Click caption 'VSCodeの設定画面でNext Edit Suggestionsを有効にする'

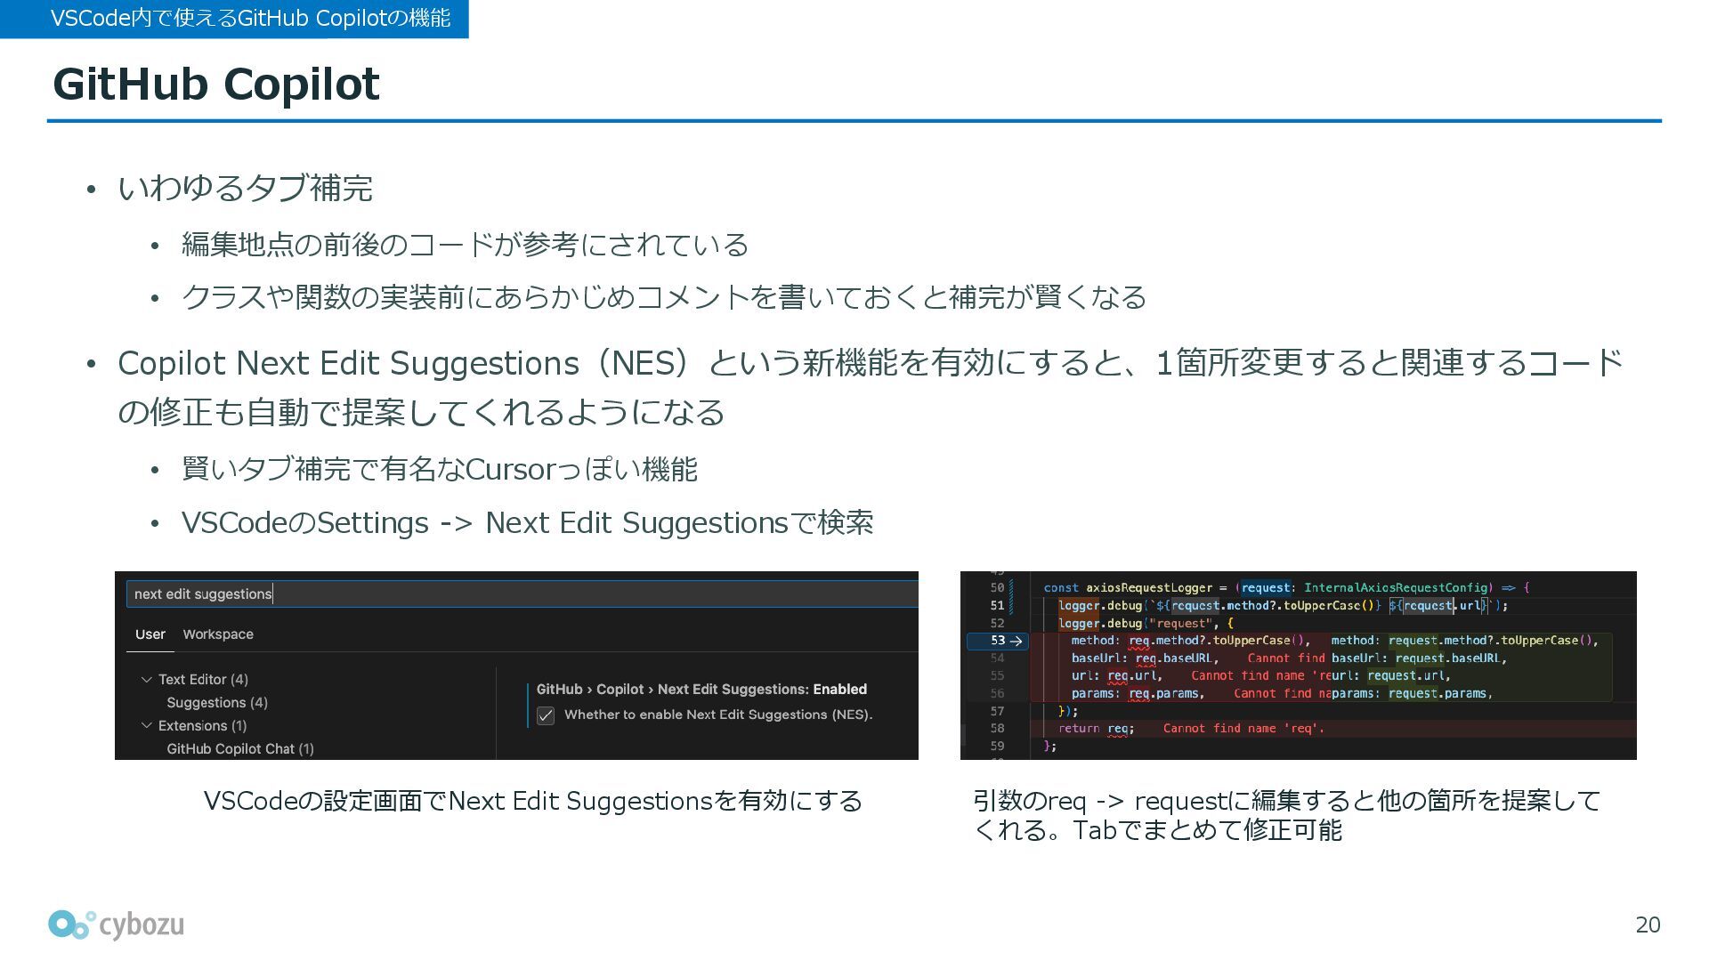click(x=533, y=801)
